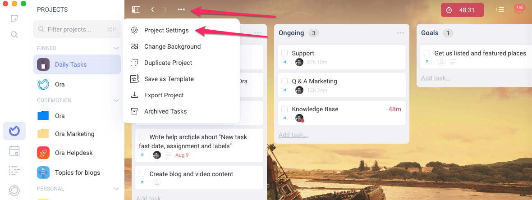The height and width of the screenshot is (200, 532).
Task: Go forward with the right arrow
Action: [165, 9]
